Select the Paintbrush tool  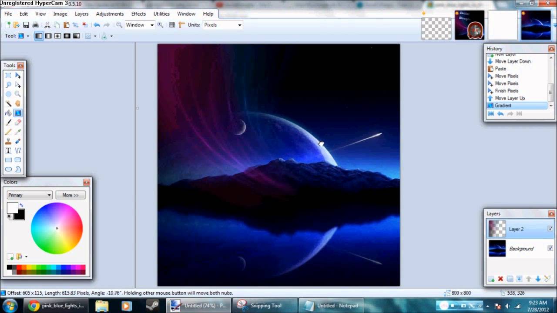pyautogui.click(x=8, y=122)
